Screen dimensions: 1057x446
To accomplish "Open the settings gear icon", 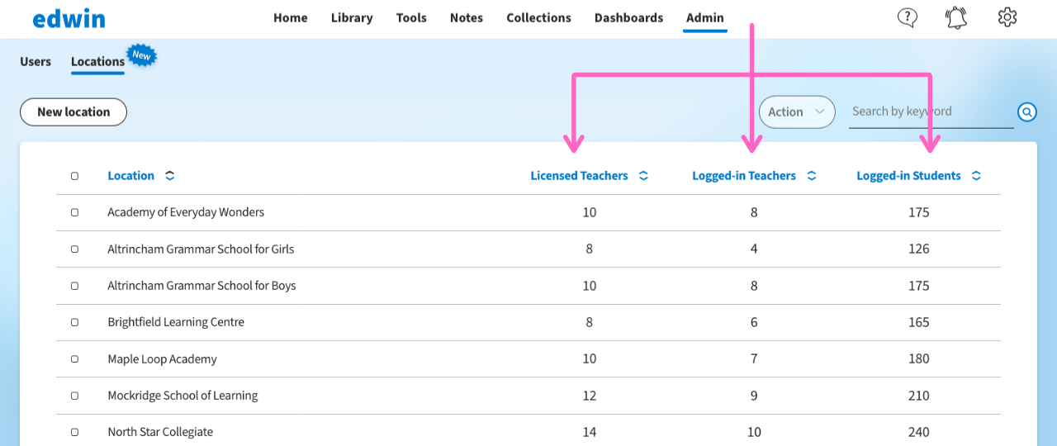I will (1007, 17).
